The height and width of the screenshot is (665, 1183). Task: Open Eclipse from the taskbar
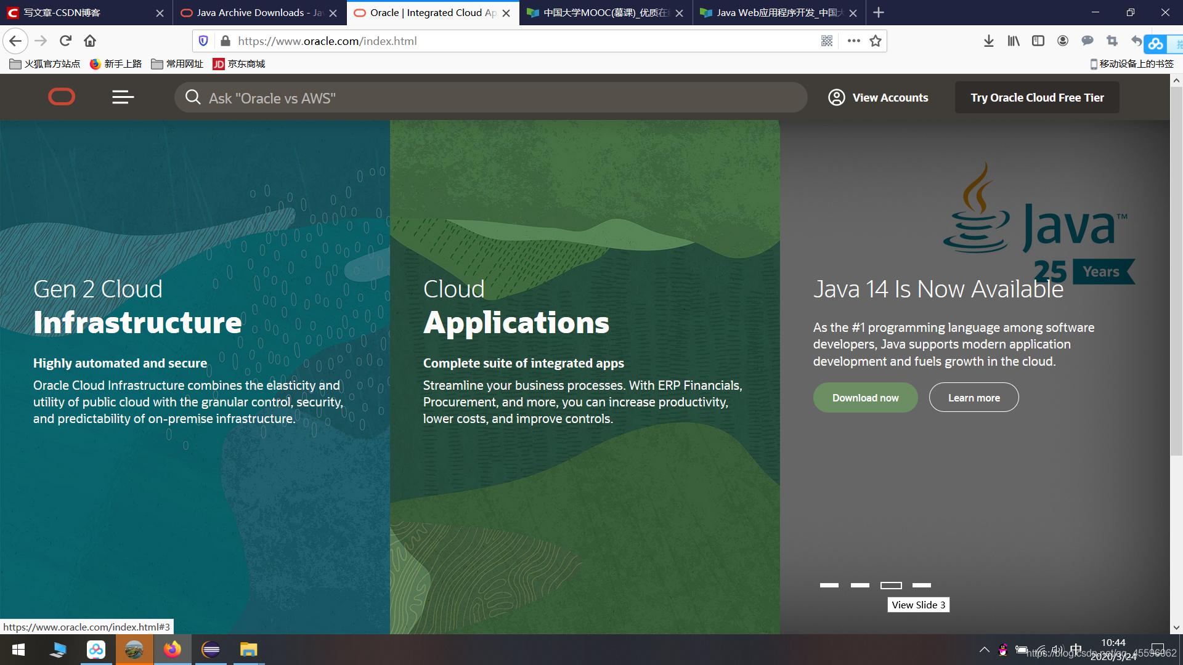pyautogui.click(x=211, y=650)
